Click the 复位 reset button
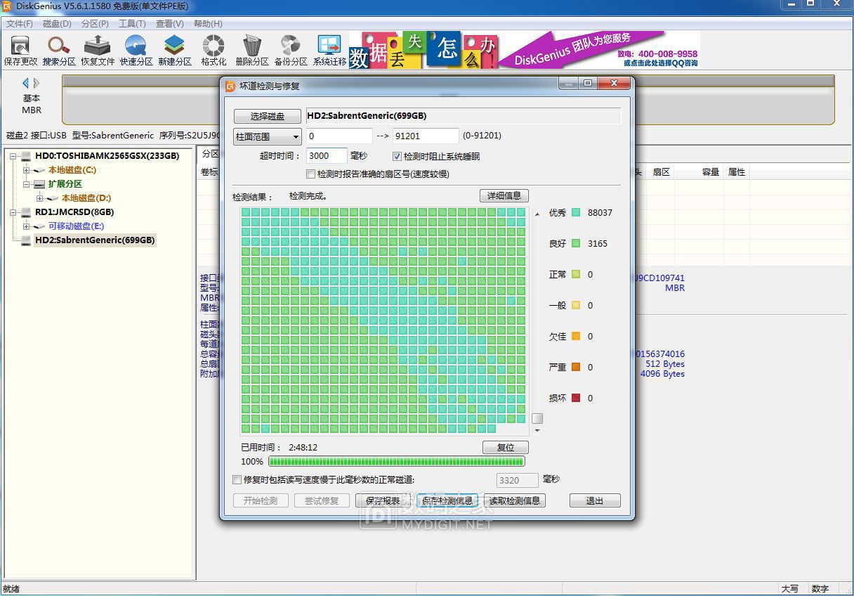 point(506,447)
